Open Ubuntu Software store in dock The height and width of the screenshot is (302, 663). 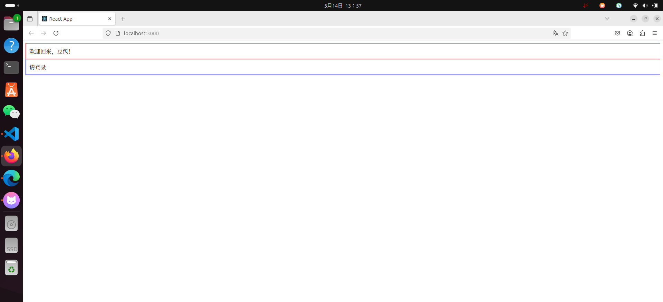(x=11, y=90)
